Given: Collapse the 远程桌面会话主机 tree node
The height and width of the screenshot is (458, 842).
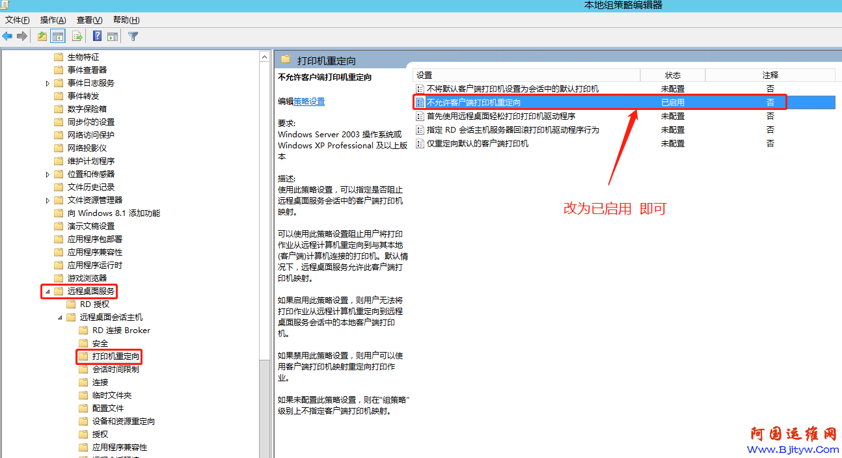Looking at the screenshot, I should coord(60,317).
